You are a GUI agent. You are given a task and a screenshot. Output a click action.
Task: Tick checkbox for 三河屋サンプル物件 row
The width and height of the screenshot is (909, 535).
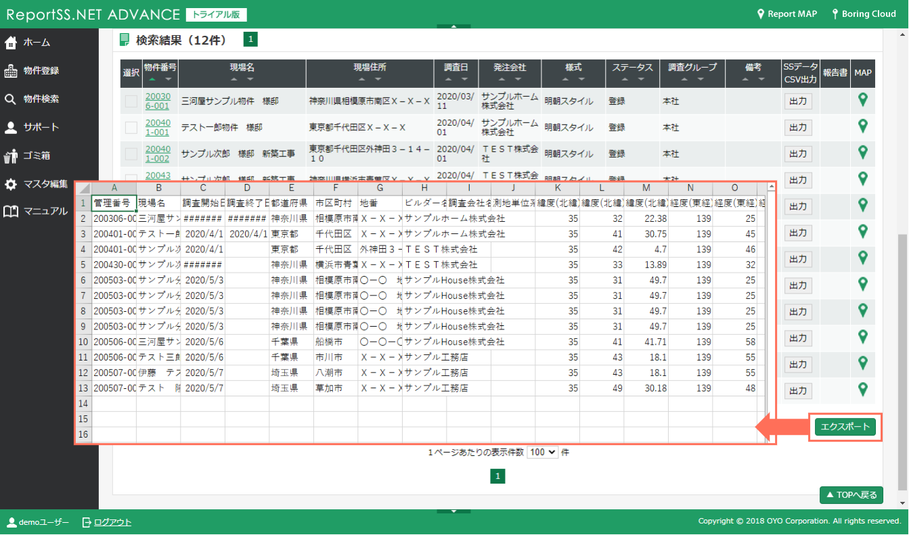(x=131, y=101)
